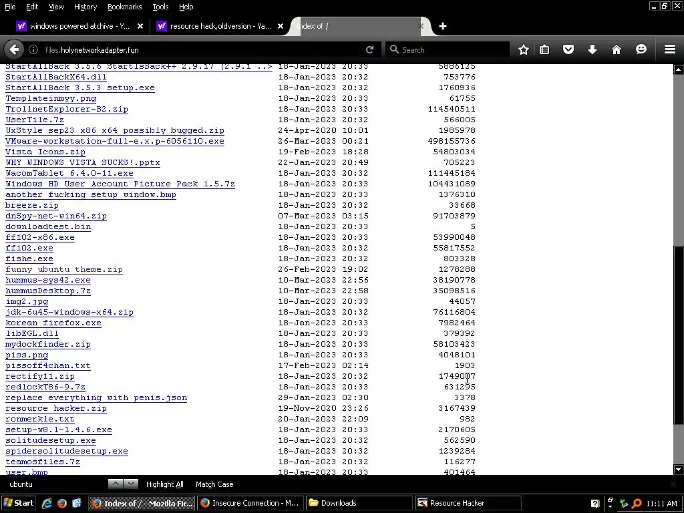Launch Internet Explorer from quick launch
Viewport: 684px width, 513px height.
tap(47, 503)
